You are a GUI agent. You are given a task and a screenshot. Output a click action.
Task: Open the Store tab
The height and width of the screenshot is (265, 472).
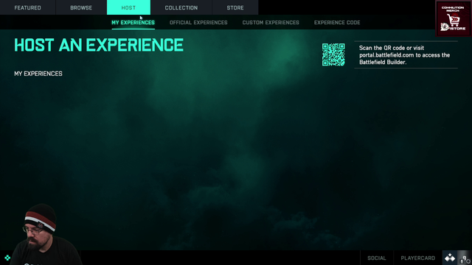(235, 7)
